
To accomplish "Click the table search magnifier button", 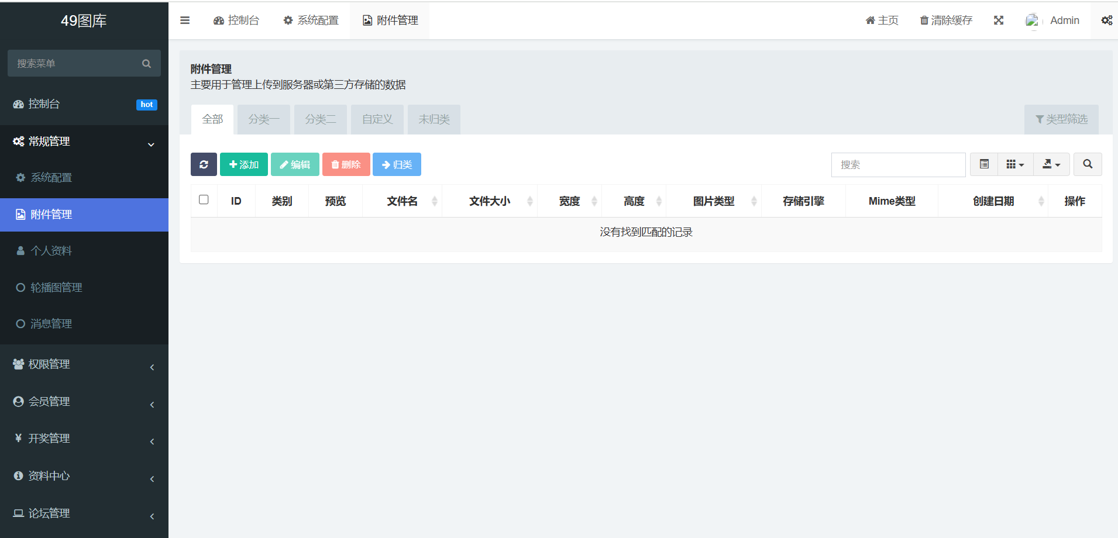I will coord(1088,164).
